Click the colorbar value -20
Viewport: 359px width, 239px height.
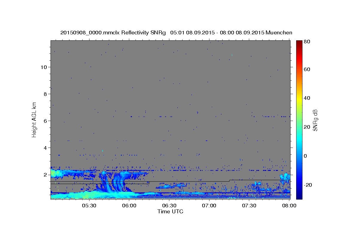click(308, 185)
